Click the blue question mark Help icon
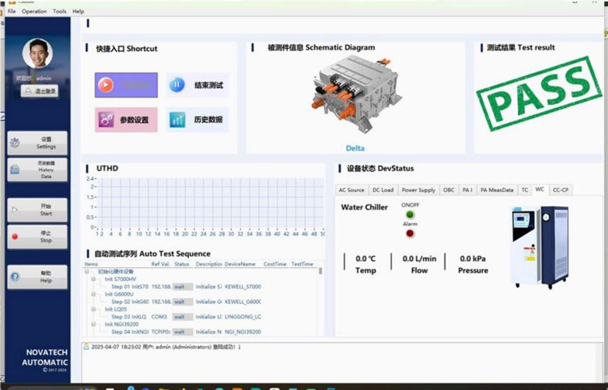 pos(15,276)
